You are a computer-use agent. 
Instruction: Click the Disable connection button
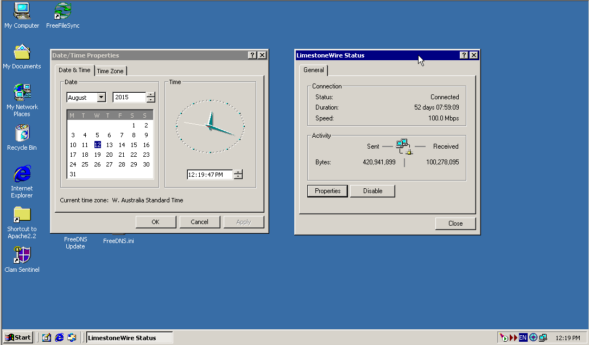372,191
